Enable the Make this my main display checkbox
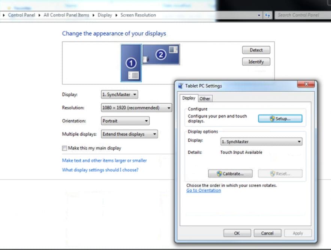 65,148
